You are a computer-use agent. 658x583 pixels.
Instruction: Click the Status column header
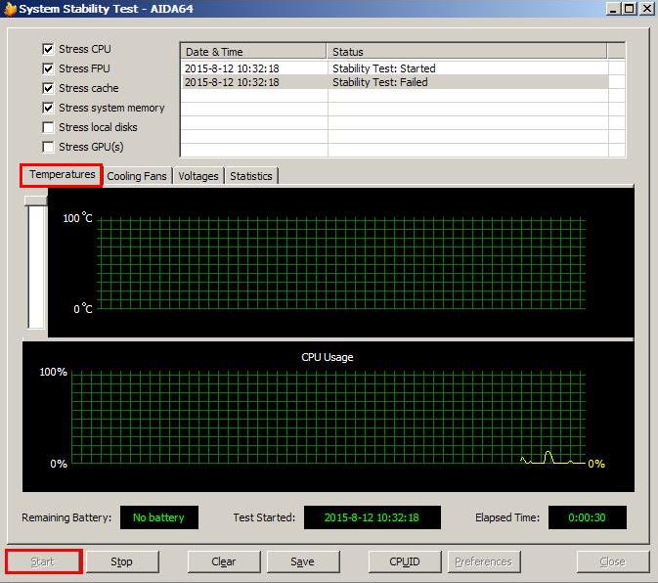tap(467, 52)
